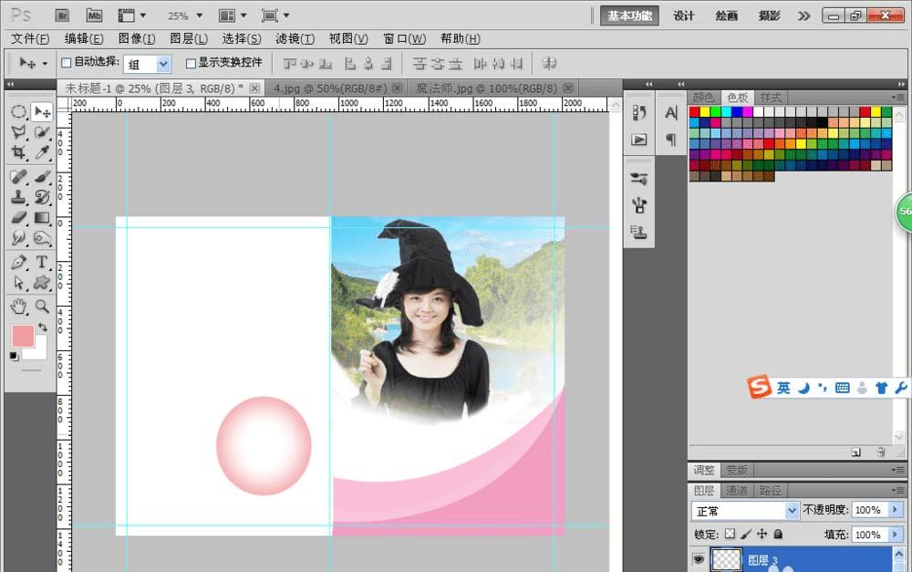
Task: Expand the 不透明度 opacity arrow
Action: pyautogui.click(x=895, y=510)
